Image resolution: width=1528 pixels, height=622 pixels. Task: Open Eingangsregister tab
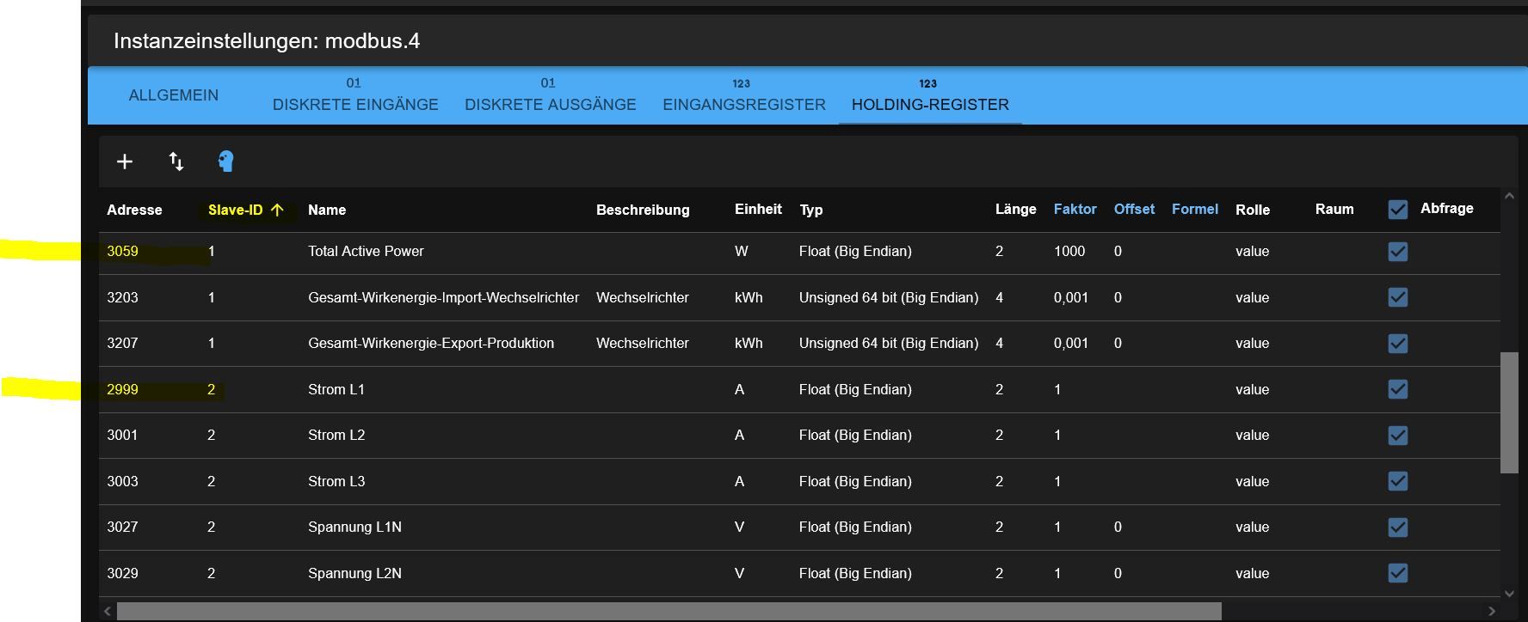click(744, 95)
